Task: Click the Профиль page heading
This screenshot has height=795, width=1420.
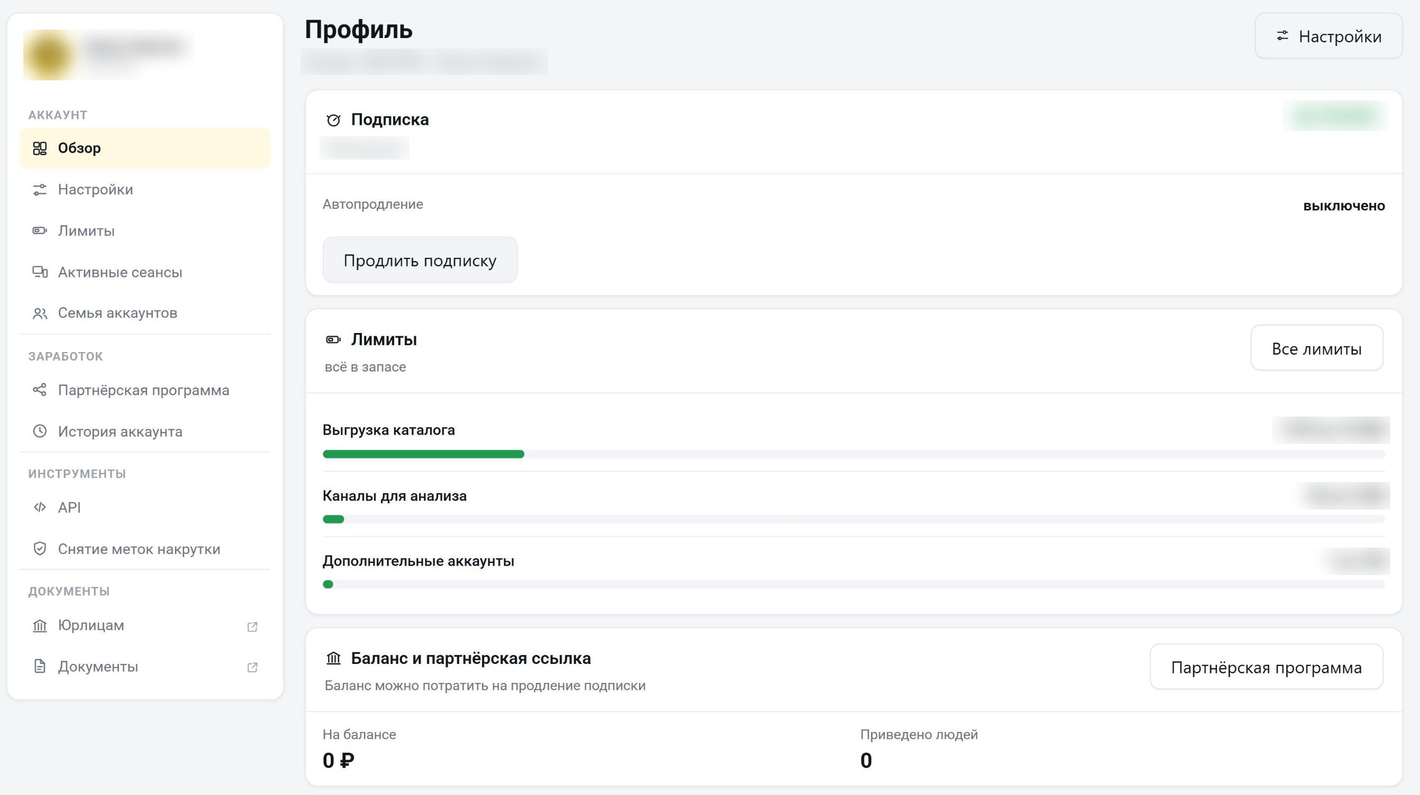Action: (358, 29)
